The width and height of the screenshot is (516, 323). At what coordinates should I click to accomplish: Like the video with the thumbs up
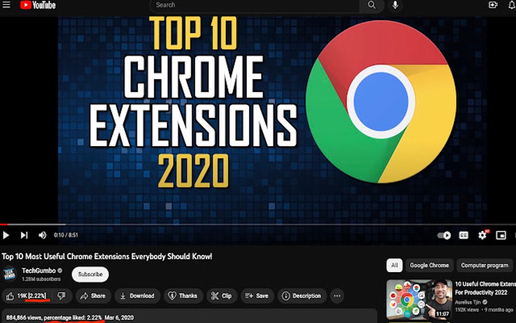(x=10, y=296)
